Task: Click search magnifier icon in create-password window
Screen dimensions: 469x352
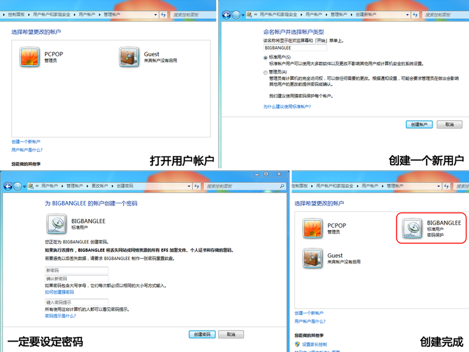Action: 282,186
